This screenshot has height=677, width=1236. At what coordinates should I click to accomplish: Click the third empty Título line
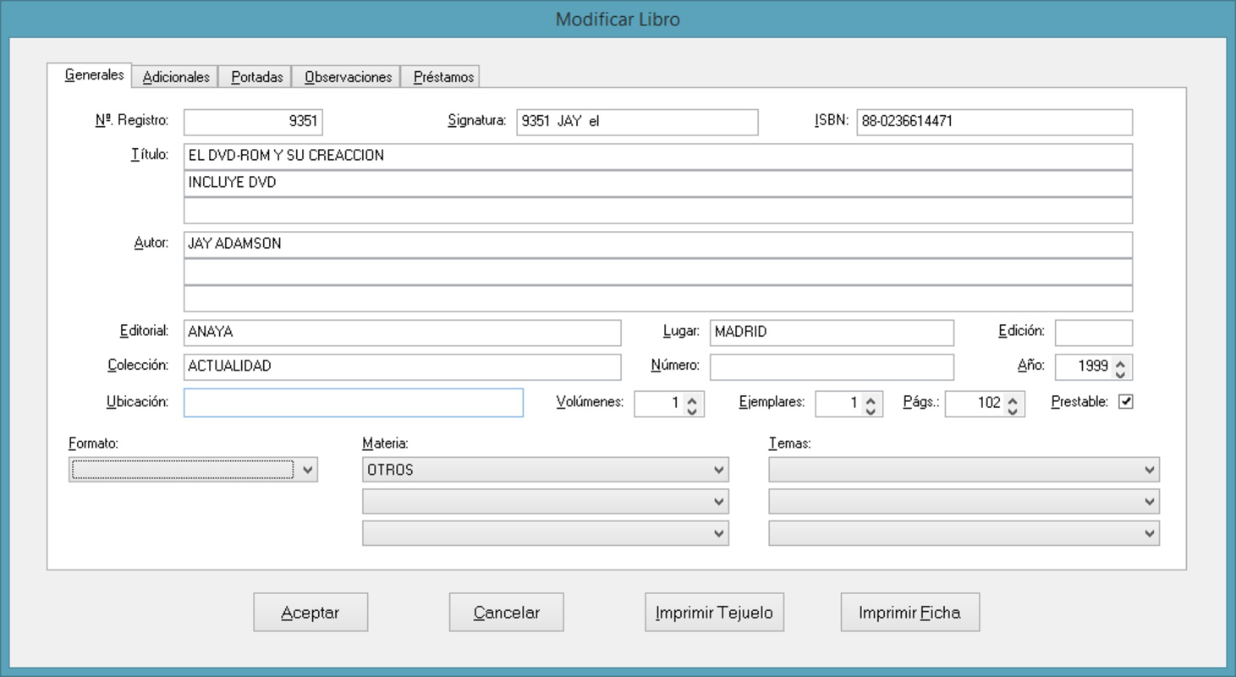pyautogui.click(x=657, y=211)
